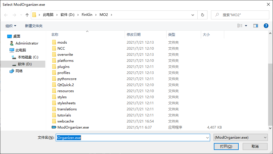Select the profiles folder icon
The image size is (273, 154).
[x=54, y=73]
